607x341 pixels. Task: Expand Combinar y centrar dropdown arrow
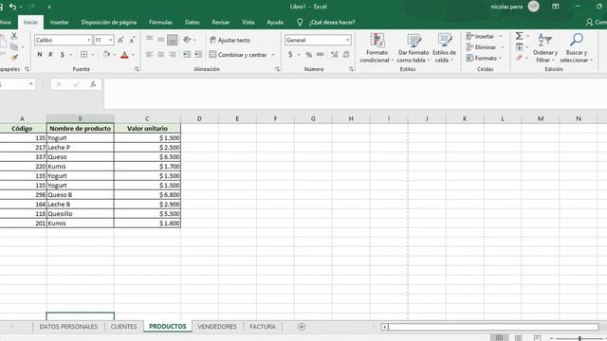point(273,55)
